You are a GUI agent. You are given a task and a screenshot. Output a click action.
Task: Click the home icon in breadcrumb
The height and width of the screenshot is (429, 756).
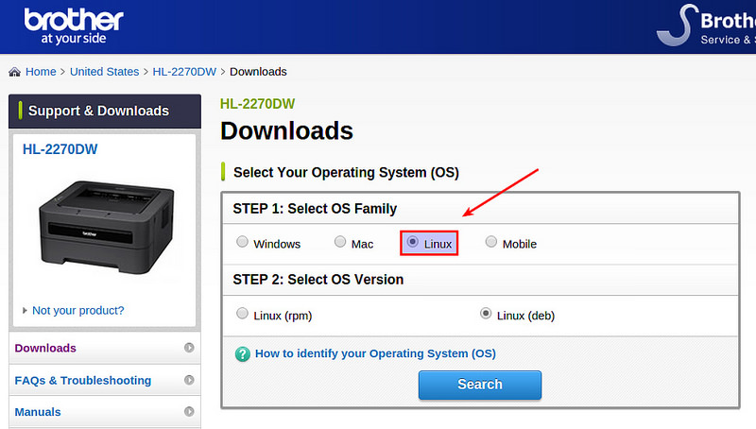point(15,72)
